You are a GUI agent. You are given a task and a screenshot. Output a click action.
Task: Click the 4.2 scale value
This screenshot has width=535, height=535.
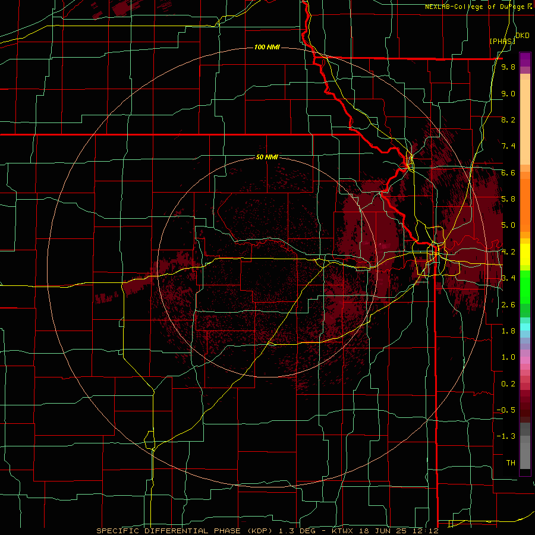coord(508,252)
